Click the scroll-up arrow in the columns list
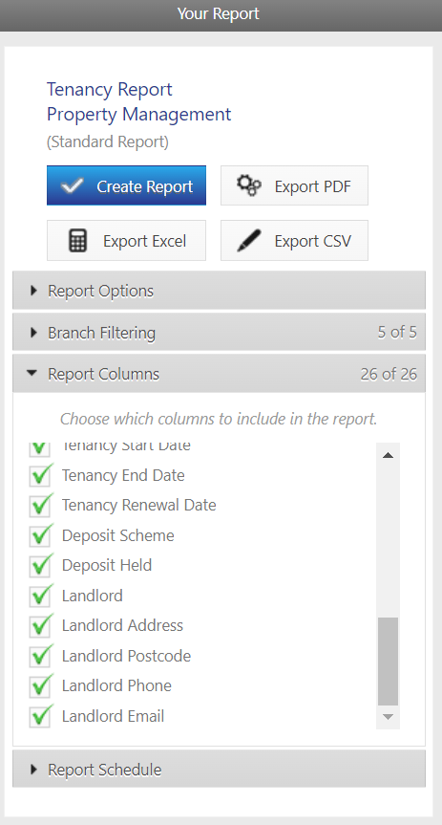Screen dimensions: 442x825 pos(388,455)
